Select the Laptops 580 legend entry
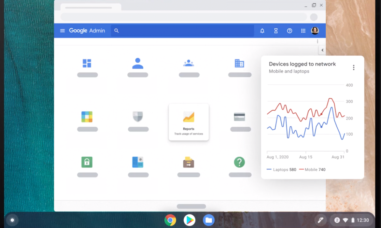Screen dimensions: 381x228 pos(281,170)
